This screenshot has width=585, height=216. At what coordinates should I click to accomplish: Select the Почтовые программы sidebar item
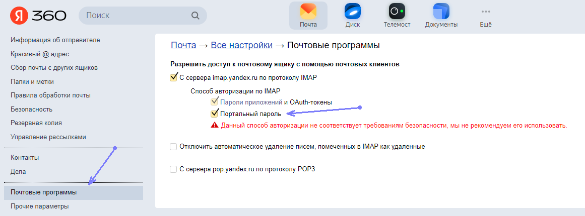coord(74,192)
